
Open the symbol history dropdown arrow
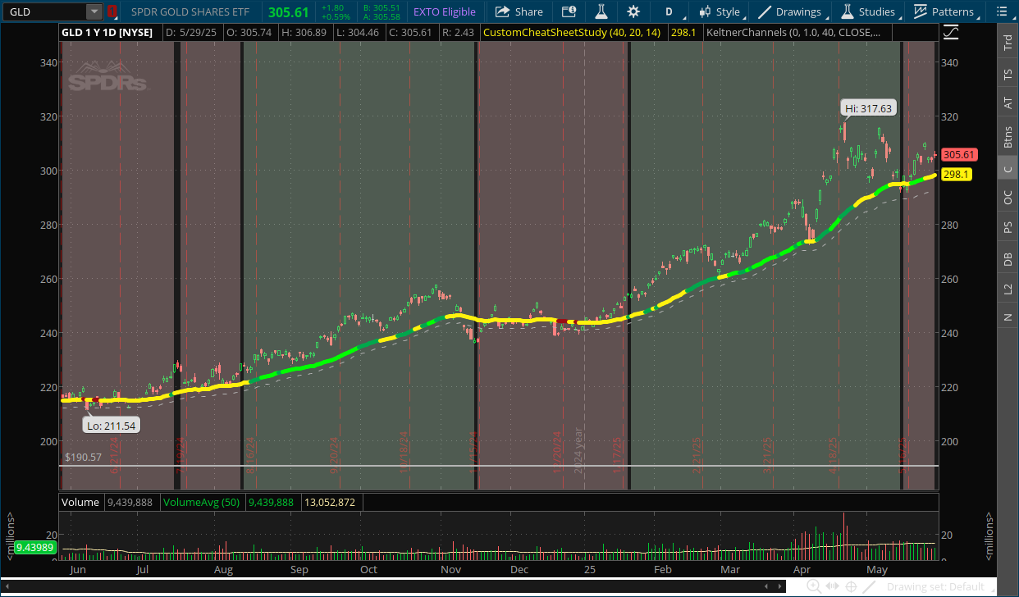(x=94, y=11)
